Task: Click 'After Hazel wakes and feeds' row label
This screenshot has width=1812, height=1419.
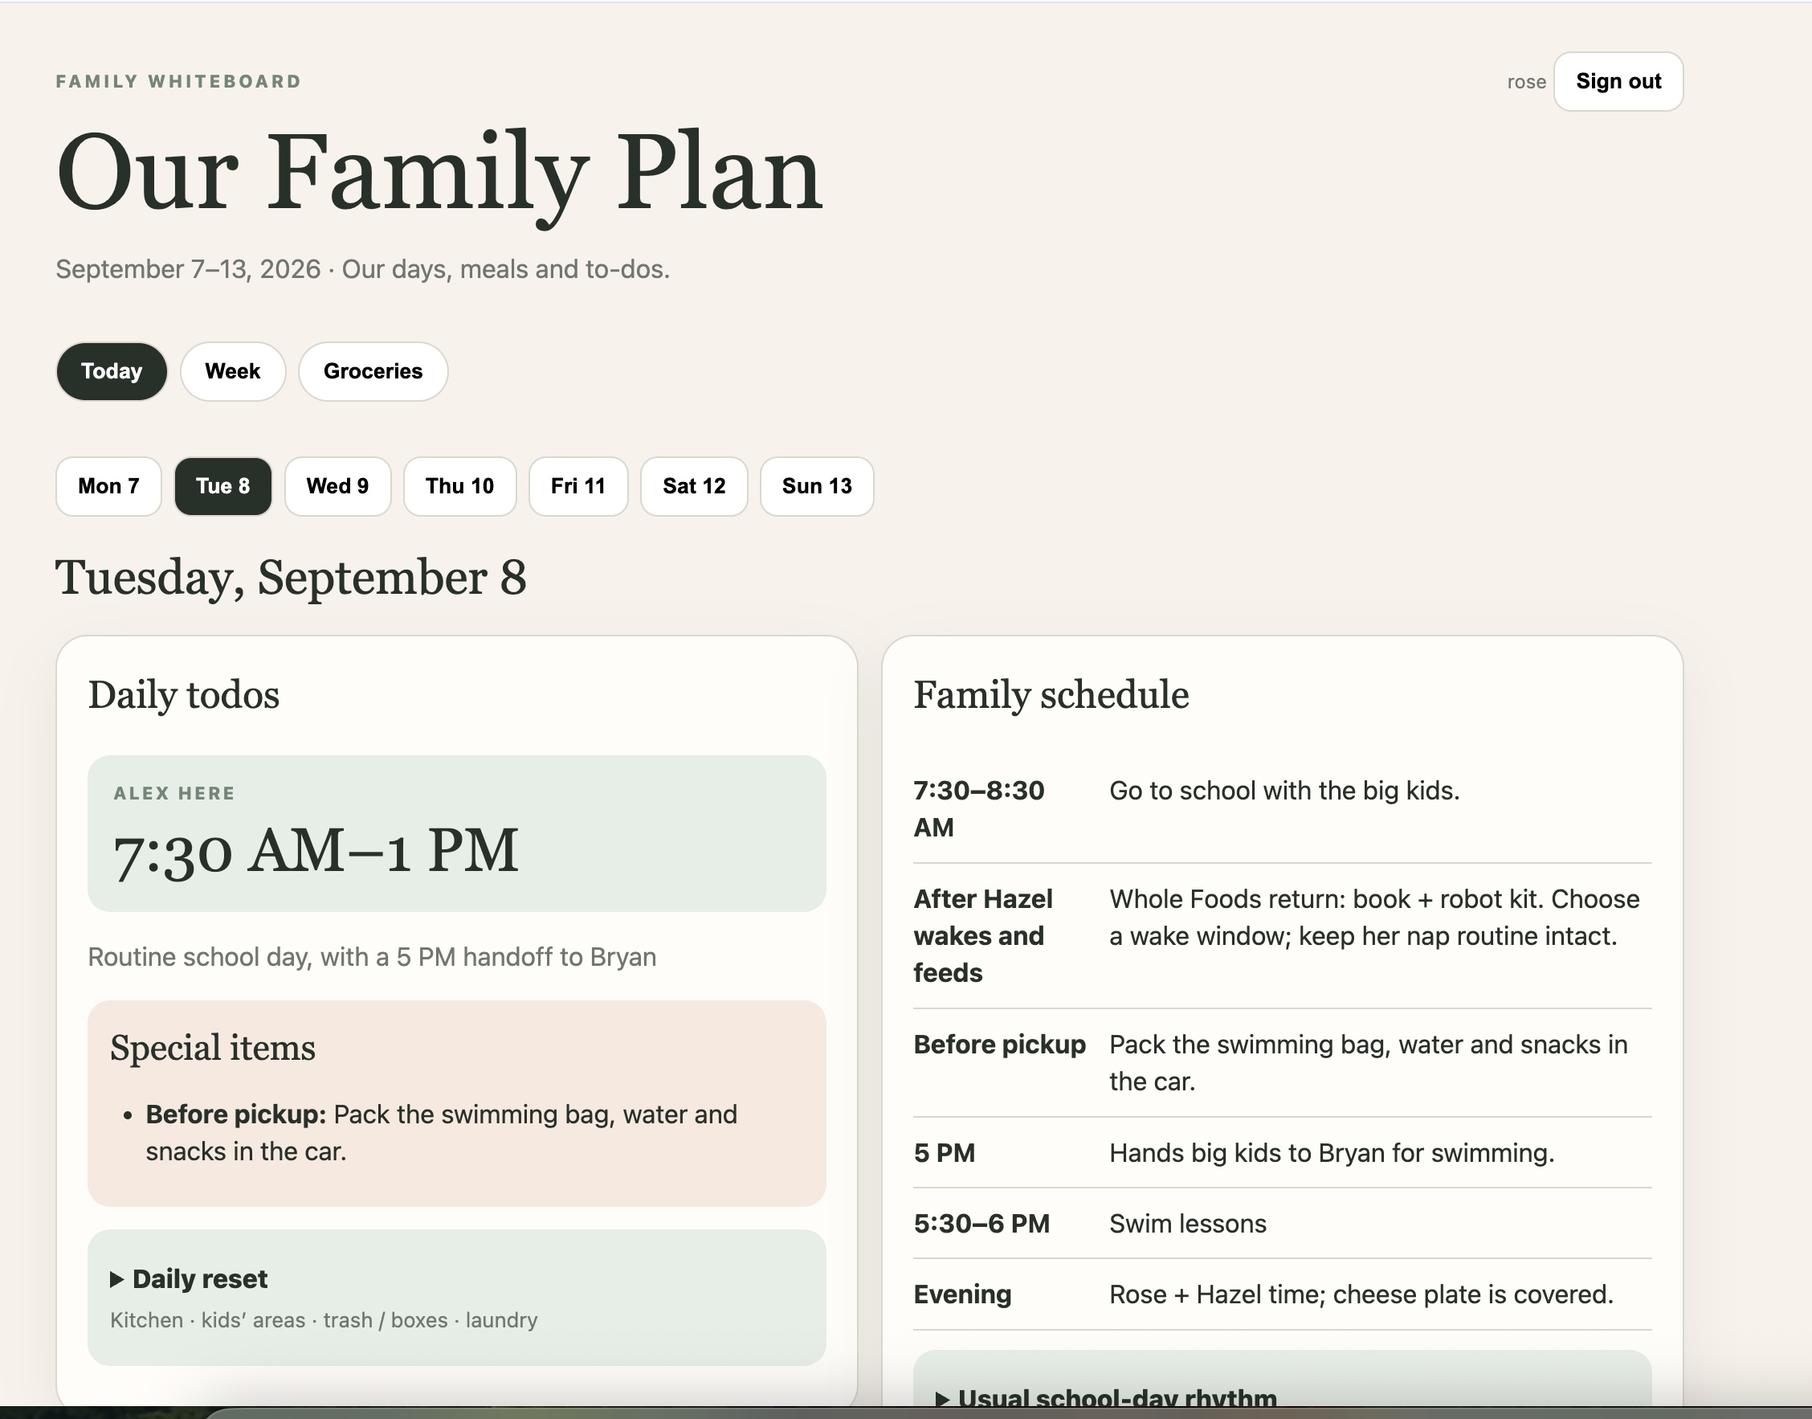Action: coord(983,936)
